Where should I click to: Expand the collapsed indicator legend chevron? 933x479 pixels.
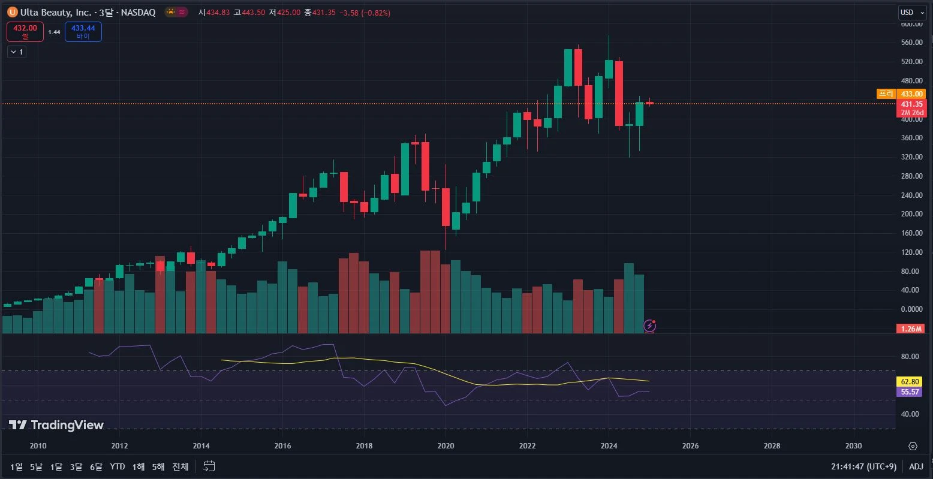pyautogui.click(x=17, y=52)
